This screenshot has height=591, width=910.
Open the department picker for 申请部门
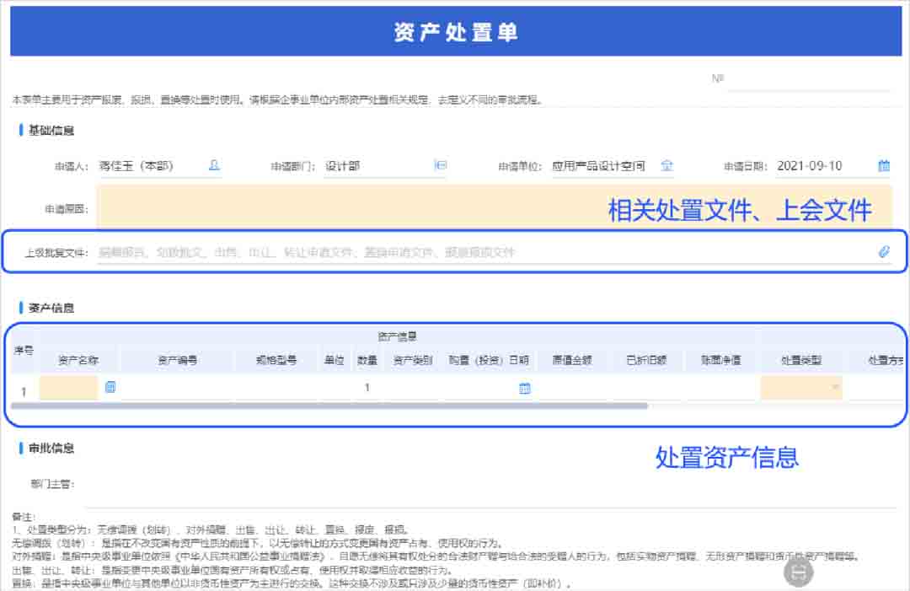(441, 165)
